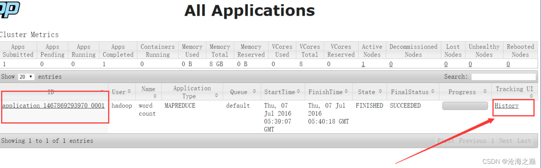This screenshot has width=541, height=168.
Task: Click the Containers Running metric header
Action: [x=158, y=51]
